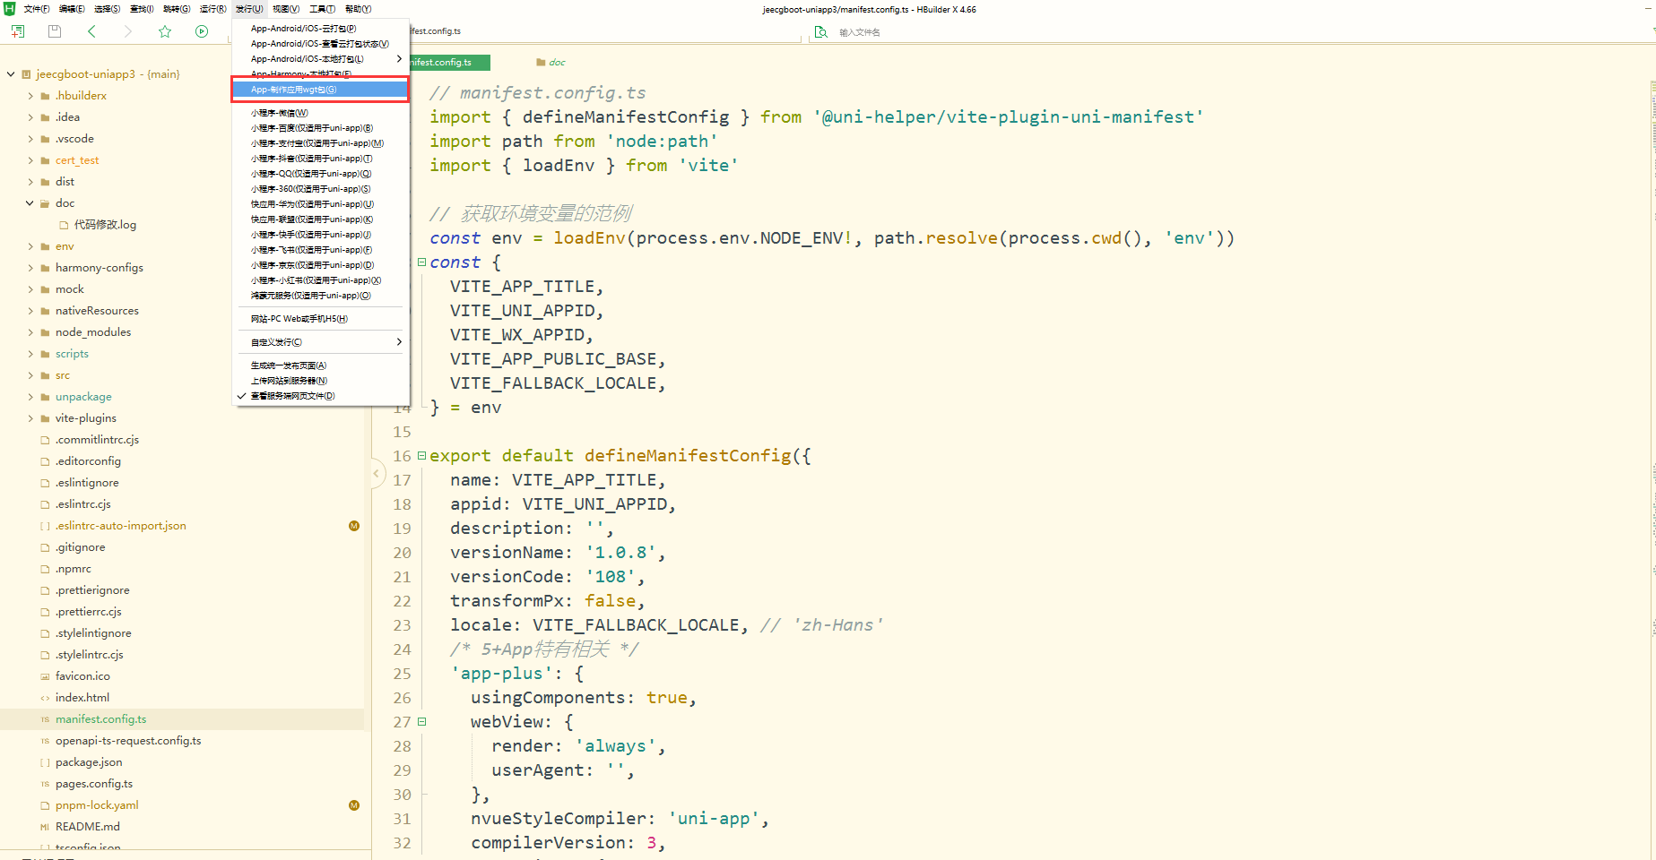Image resolution: width=1656 pixels, height=860 pixels.
Task: Go back with the left arrow icon
Action: (x=91, y=31)
